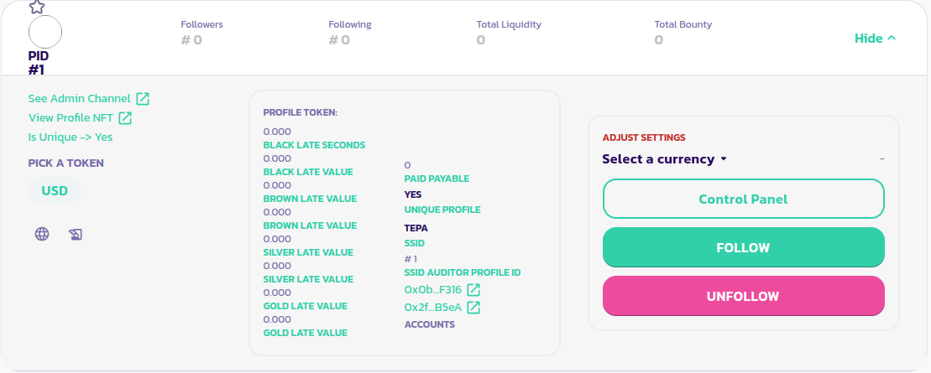Open external link icon next to 0x0b...F316
Viewport: 931px width, 373px height.
[x=473, y=290]
